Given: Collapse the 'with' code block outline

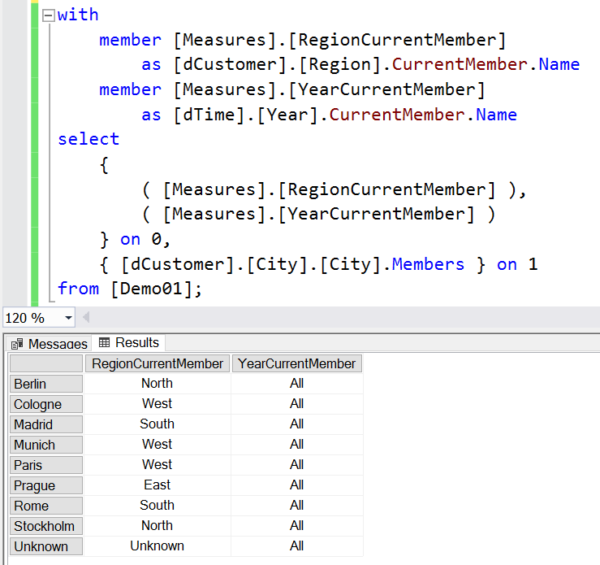Looking at the screenshot, I should 49,15.
